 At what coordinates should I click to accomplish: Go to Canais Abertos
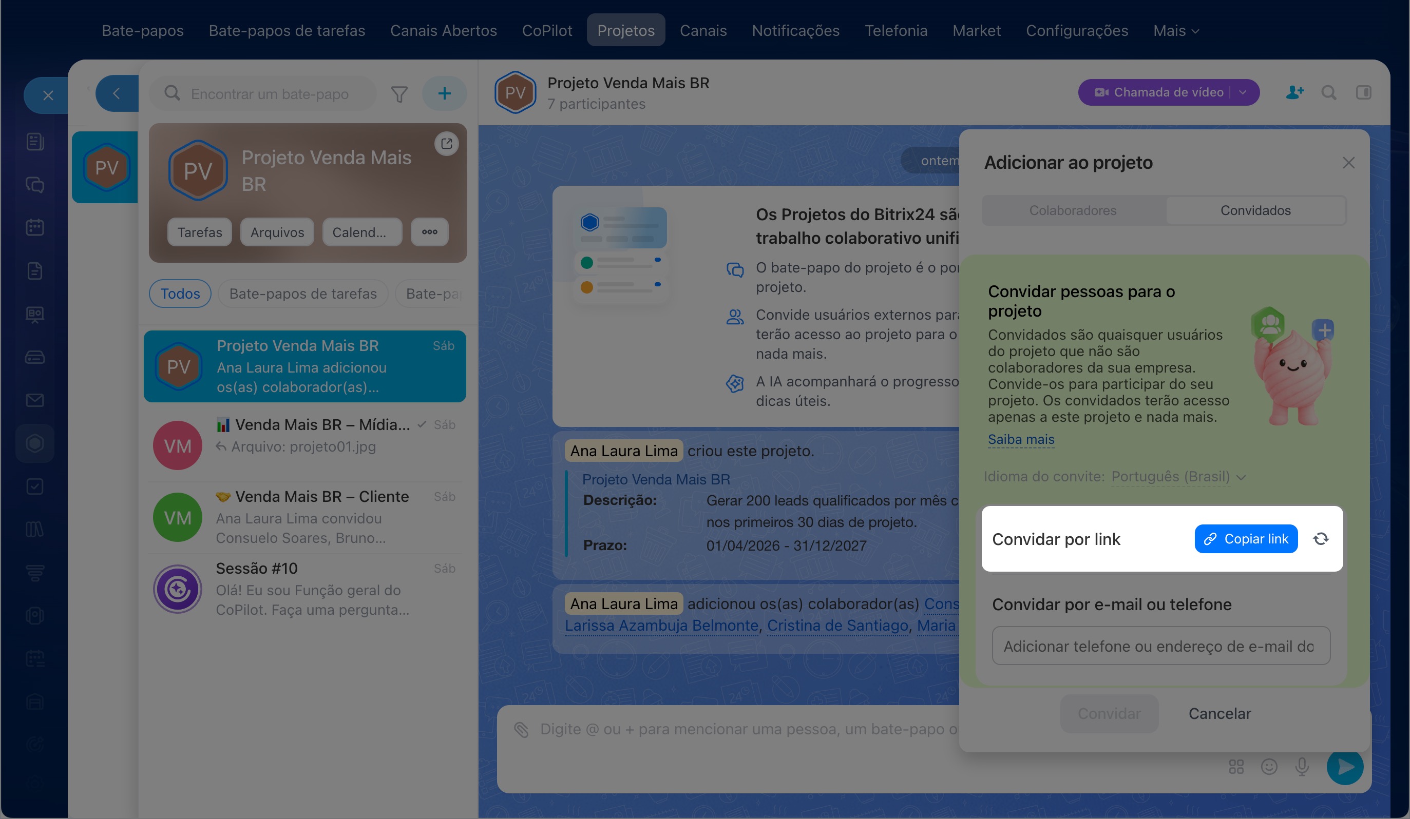click(443, 30)
